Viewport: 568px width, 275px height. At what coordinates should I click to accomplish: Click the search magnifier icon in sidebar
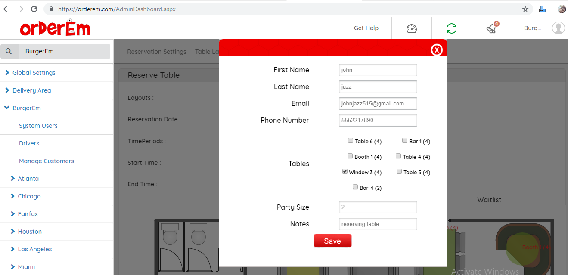pyautogui.click(x=9, y=52)
